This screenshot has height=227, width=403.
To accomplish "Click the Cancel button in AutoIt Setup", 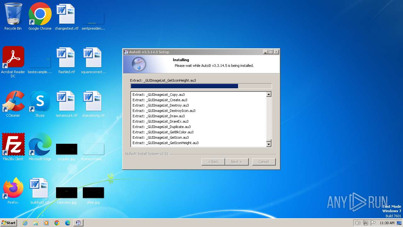I will [x=264, y=162].
